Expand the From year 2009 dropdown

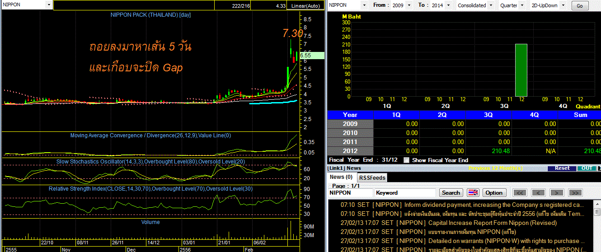click(x=409, y=5)
